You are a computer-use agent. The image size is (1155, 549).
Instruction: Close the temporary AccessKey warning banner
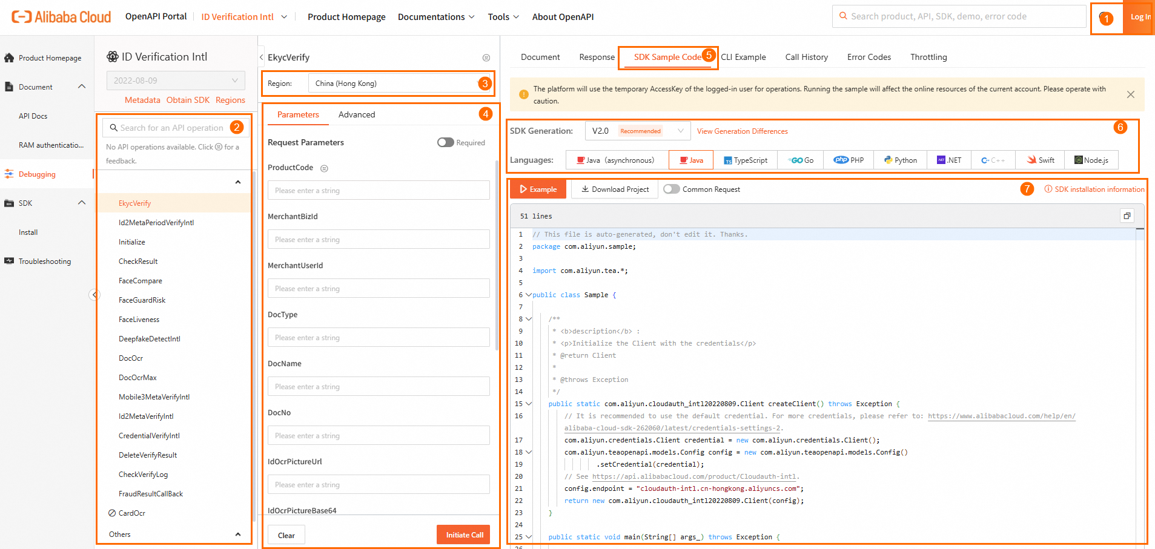pos(1130,94)
